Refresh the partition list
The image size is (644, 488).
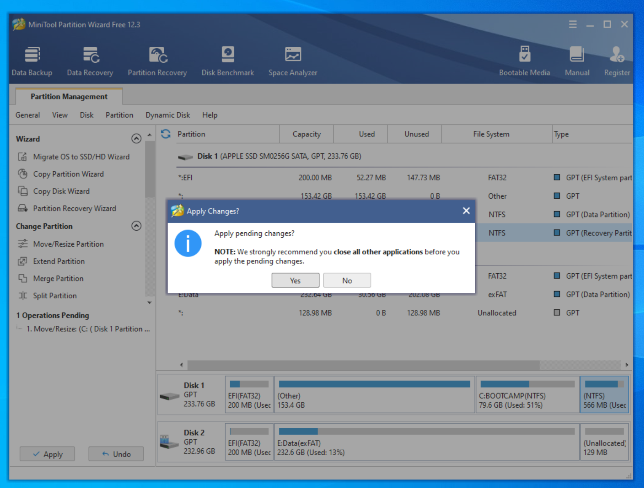click(166, 134)
